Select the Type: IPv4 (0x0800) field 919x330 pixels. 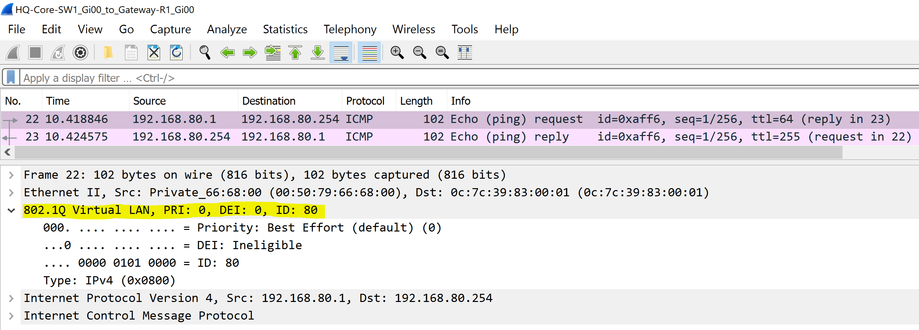coord(109,280)
